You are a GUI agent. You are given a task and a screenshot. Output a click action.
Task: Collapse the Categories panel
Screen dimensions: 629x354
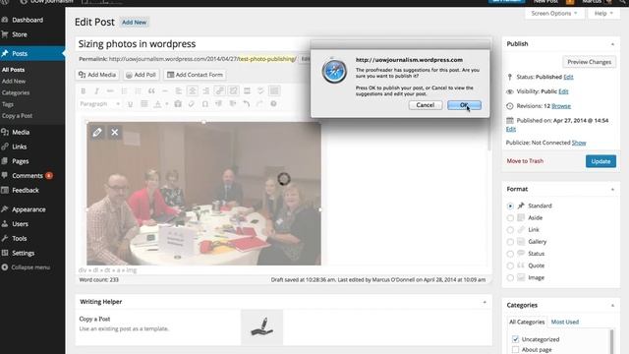coord(612,306)
